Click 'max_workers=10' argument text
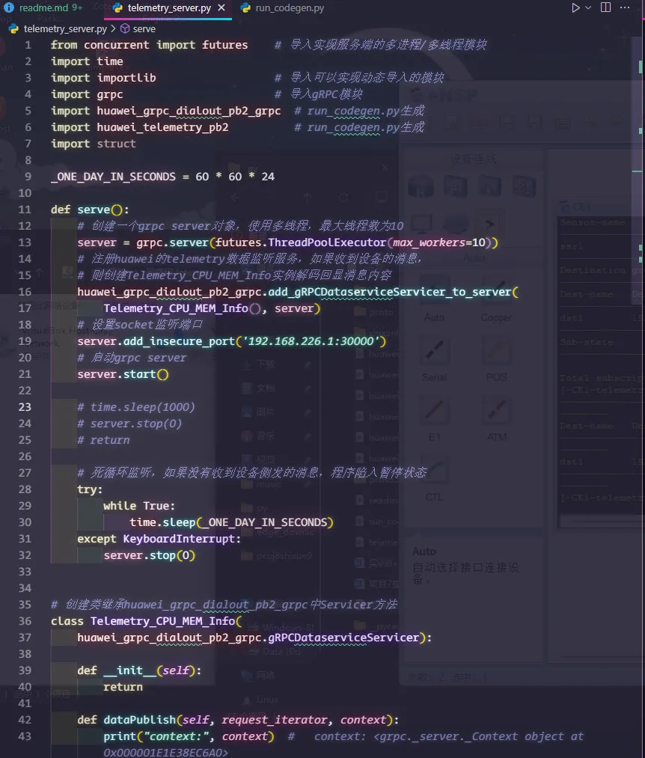645x758 pixels. tap(439, 242)
